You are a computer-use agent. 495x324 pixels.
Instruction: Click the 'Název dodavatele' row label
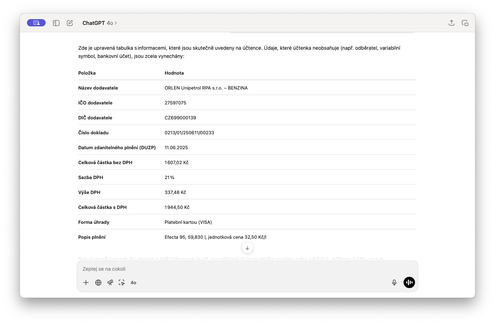point(98,88)
